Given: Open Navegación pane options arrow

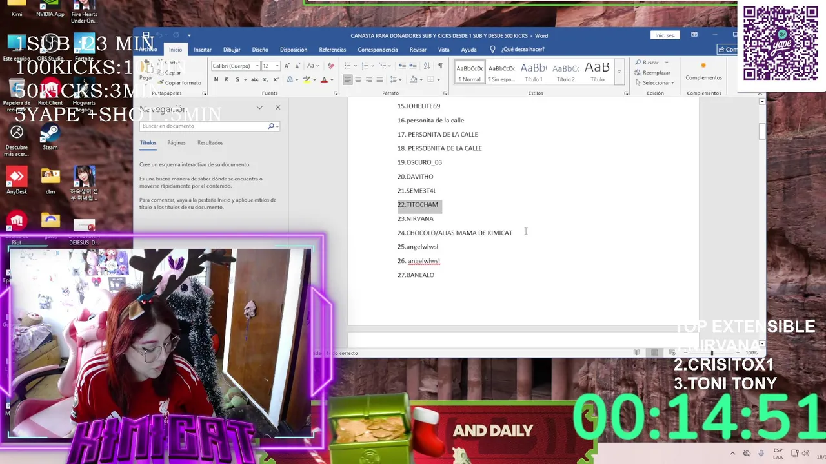Looking at the screenshot, I should pos(259,108).
